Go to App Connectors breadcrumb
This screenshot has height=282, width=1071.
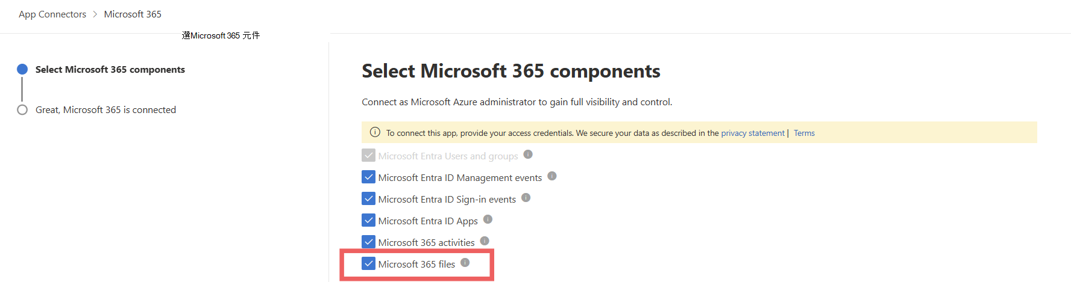pos(52,14)
